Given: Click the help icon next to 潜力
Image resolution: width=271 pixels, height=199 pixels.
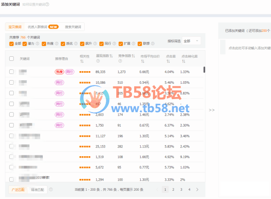Looking at the screenshot, I should pos(37,44).
